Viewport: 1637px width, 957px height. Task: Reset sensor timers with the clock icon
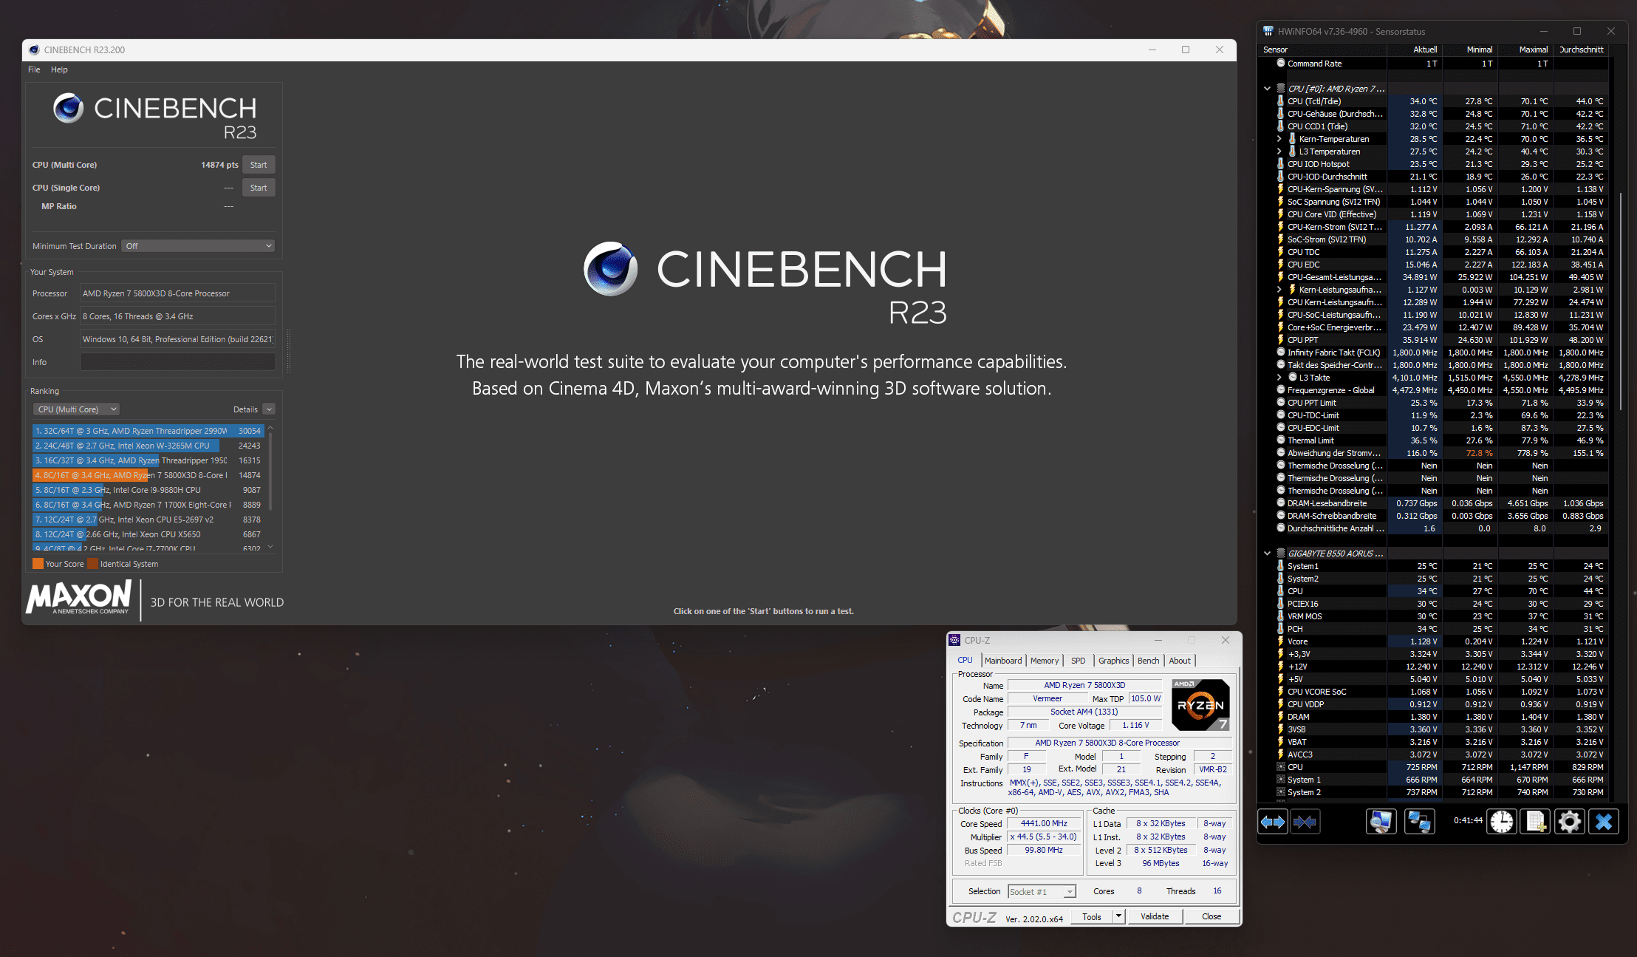click(1502, 822)
